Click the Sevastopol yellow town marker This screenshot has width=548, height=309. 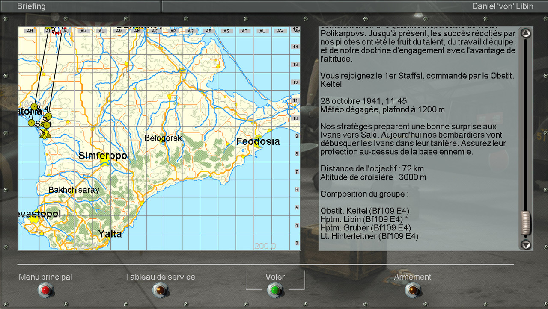pos(33,219)
